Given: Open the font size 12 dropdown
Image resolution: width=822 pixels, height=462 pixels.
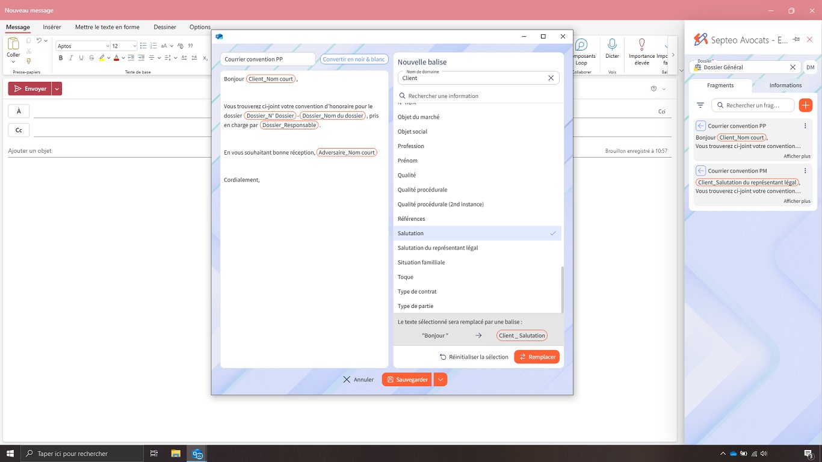Looking at the screenshot, I should [134, 46].
